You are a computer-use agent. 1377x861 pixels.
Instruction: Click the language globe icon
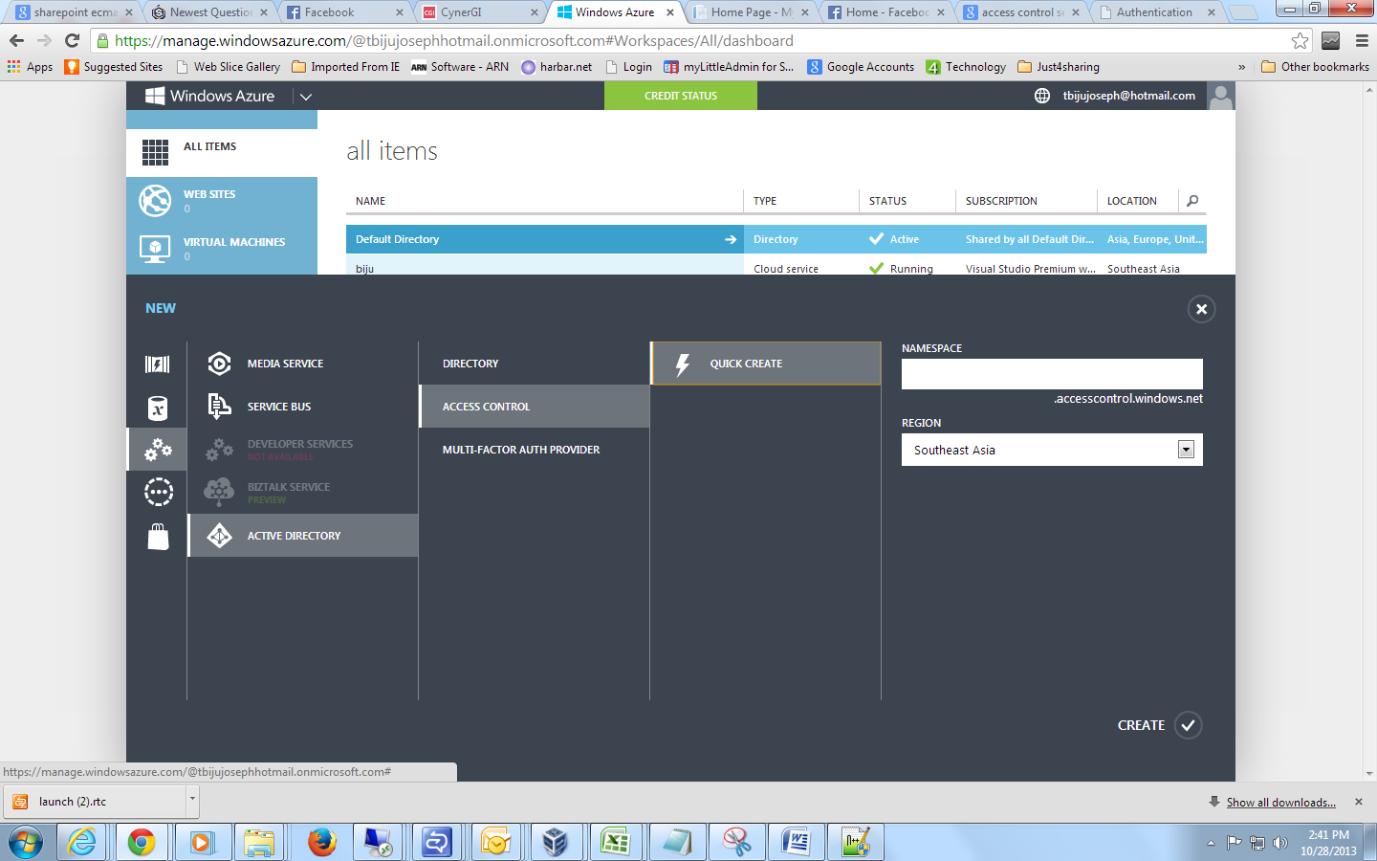pyautogui.click(x=1042, y=96)
